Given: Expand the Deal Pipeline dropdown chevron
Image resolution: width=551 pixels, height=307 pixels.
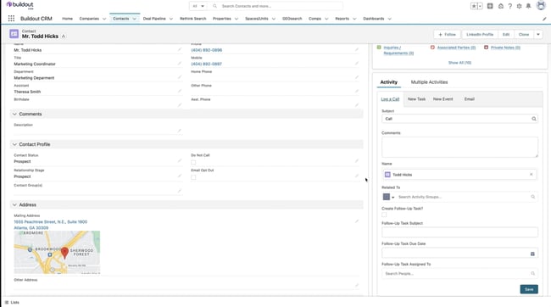Looking at the screenshot, I should pos(170,19).
